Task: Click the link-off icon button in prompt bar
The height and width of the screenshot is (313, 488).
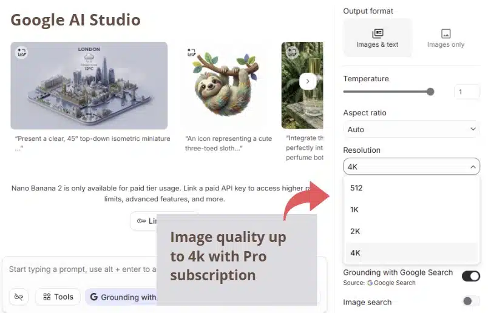Action: click(19, 297)
